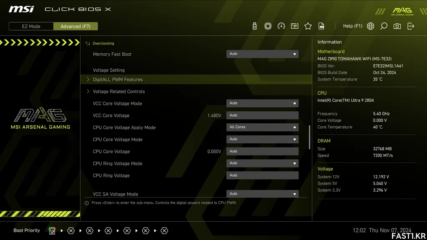Select the hard drive boot device icon

[52, 230]
